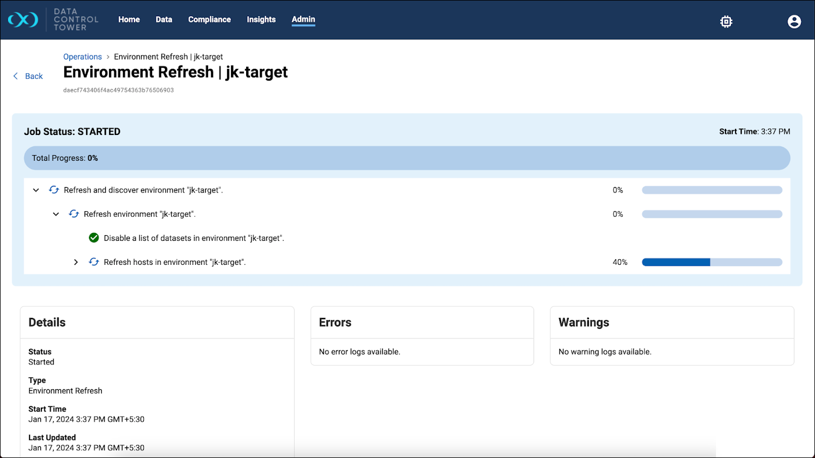Open the user profile account icon
Viewport: 815px width, 458px height.
tap(794, 22)
